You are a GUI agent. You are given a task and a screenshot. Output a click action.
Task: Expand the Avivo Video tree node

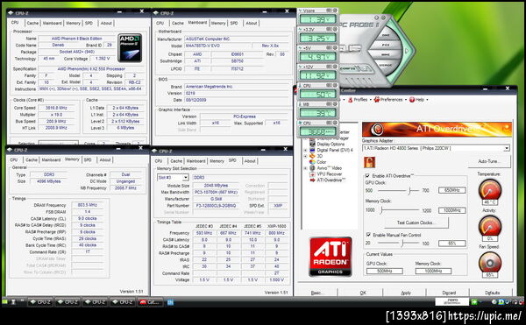306,168
